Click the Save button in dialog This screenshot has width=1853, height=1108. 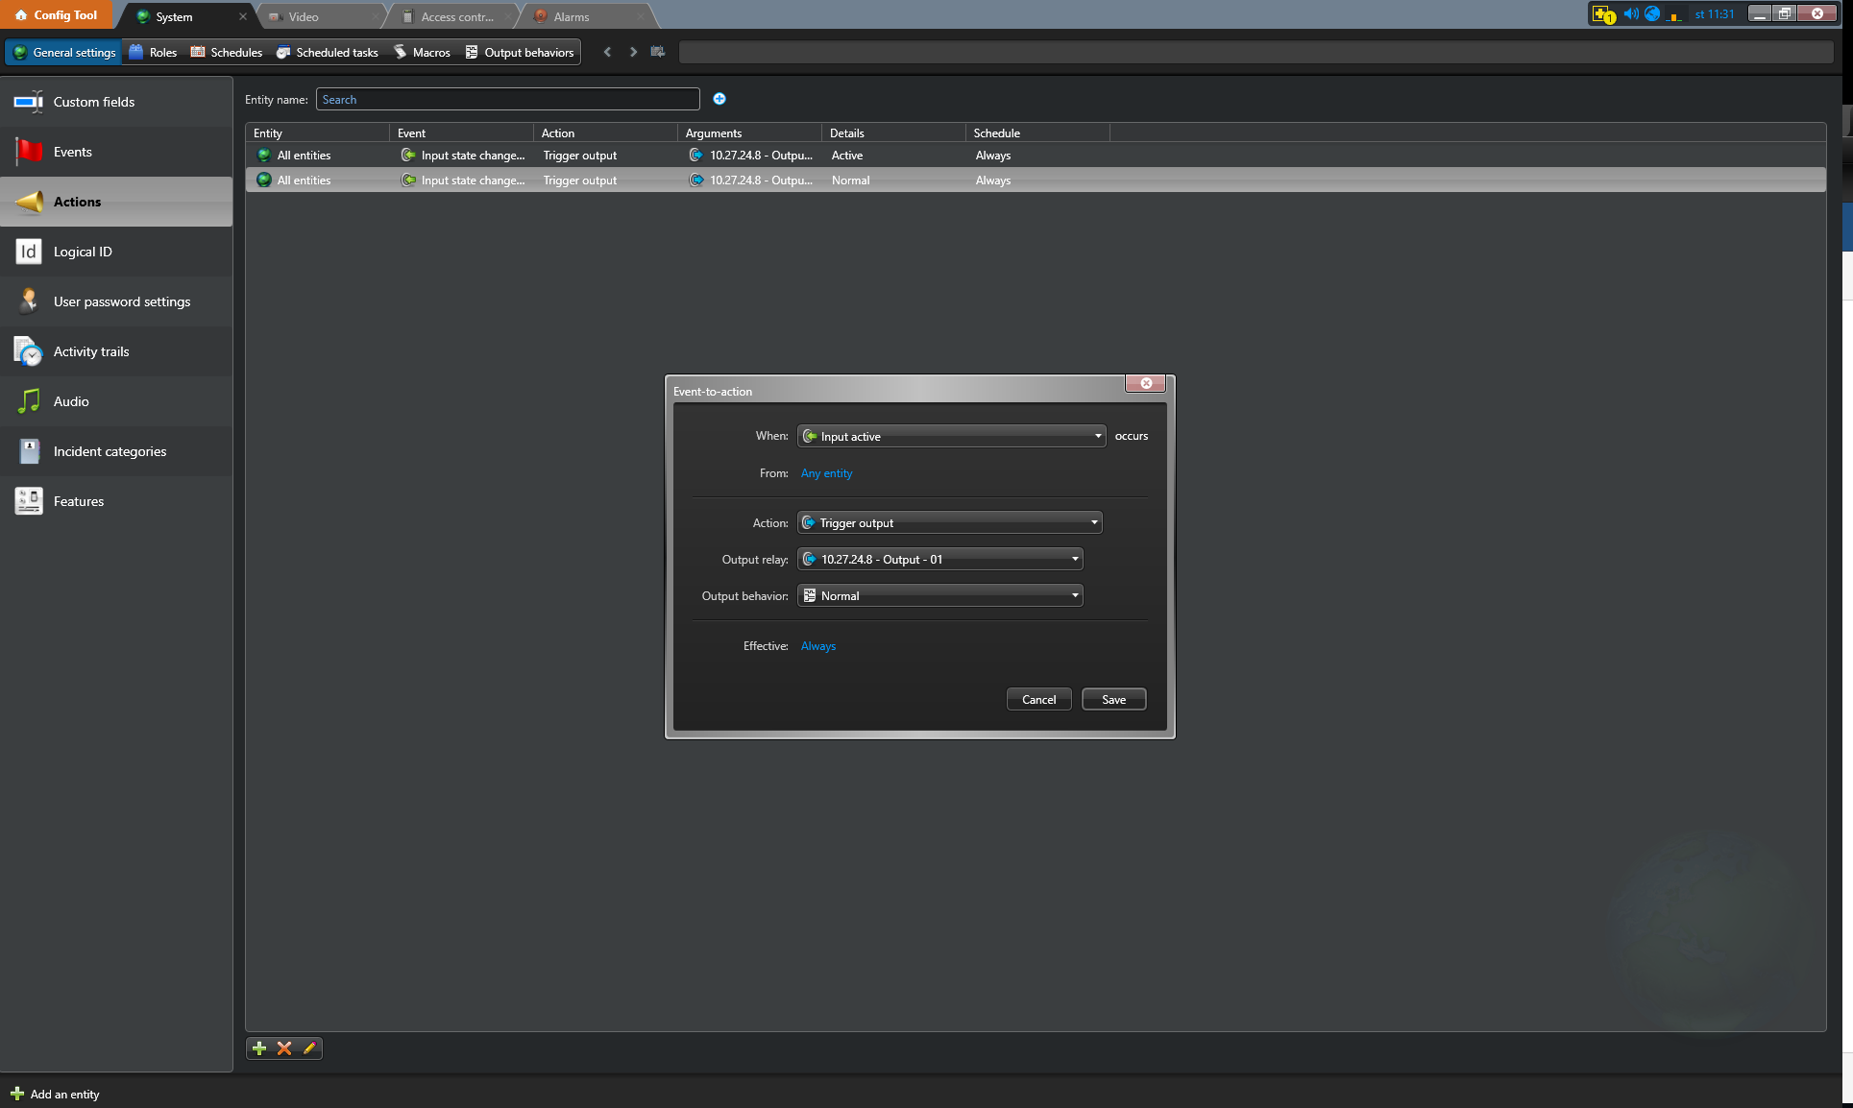tap(1113, 700)
